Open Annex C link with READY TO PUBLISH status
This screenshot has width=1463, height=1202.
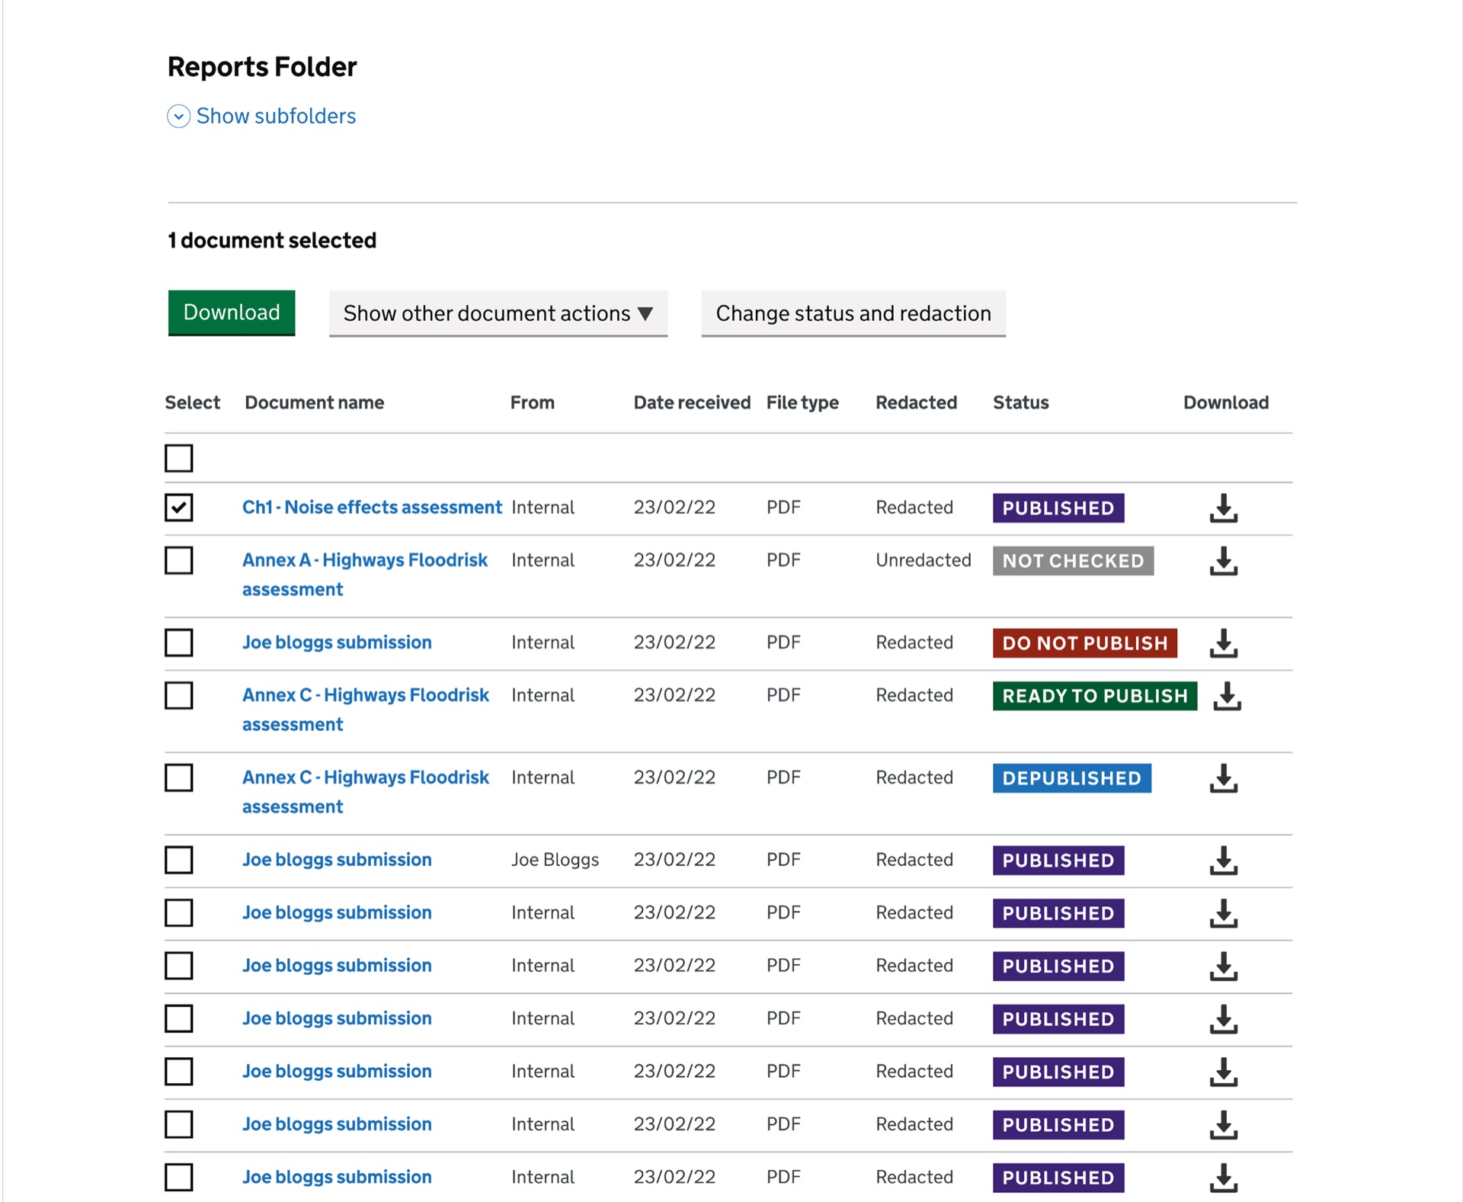tap(366, 709)
